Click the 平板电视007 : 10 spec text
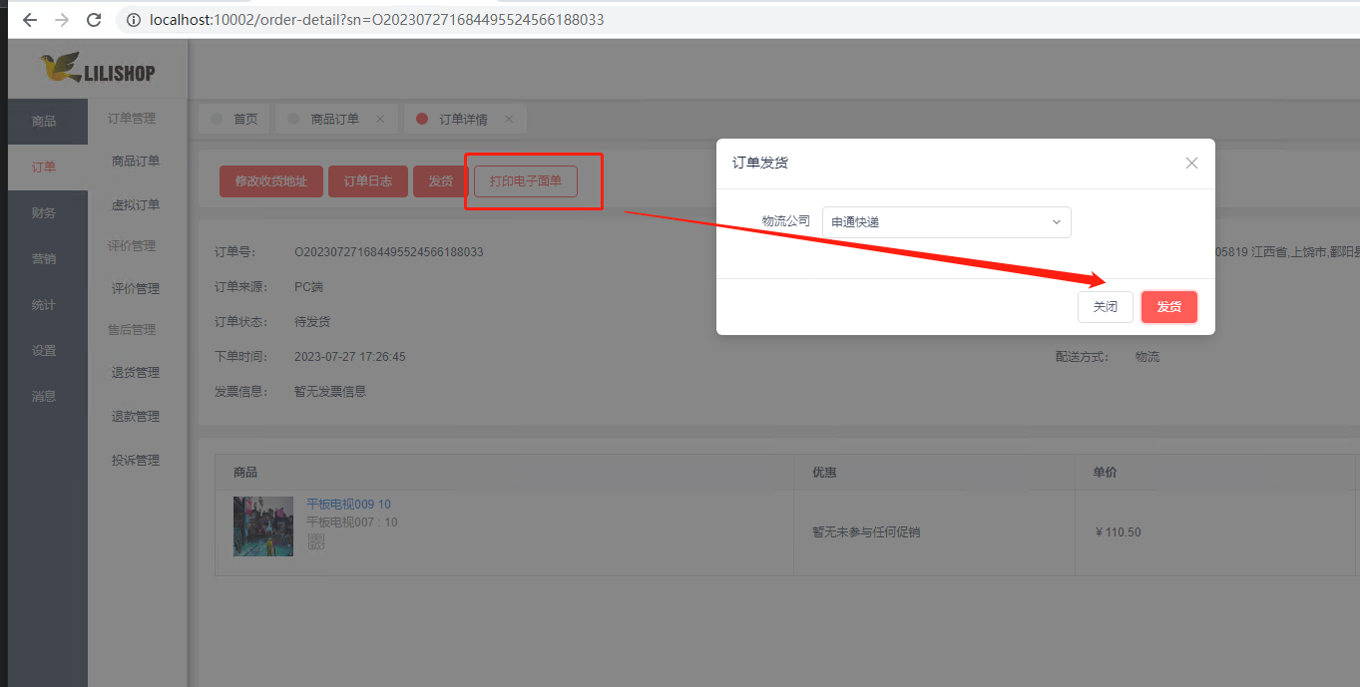Screen dimensions: 1360x687 pyautogui.click(x=352, y=522)
